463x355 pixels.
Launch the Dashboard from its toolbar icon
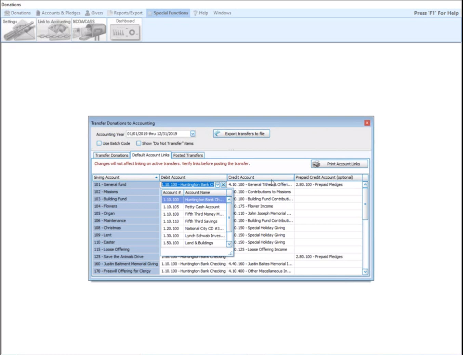tap(125, 32)
